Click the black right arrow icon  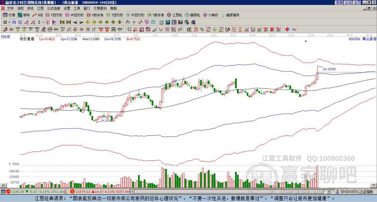(x=81, y=22)
